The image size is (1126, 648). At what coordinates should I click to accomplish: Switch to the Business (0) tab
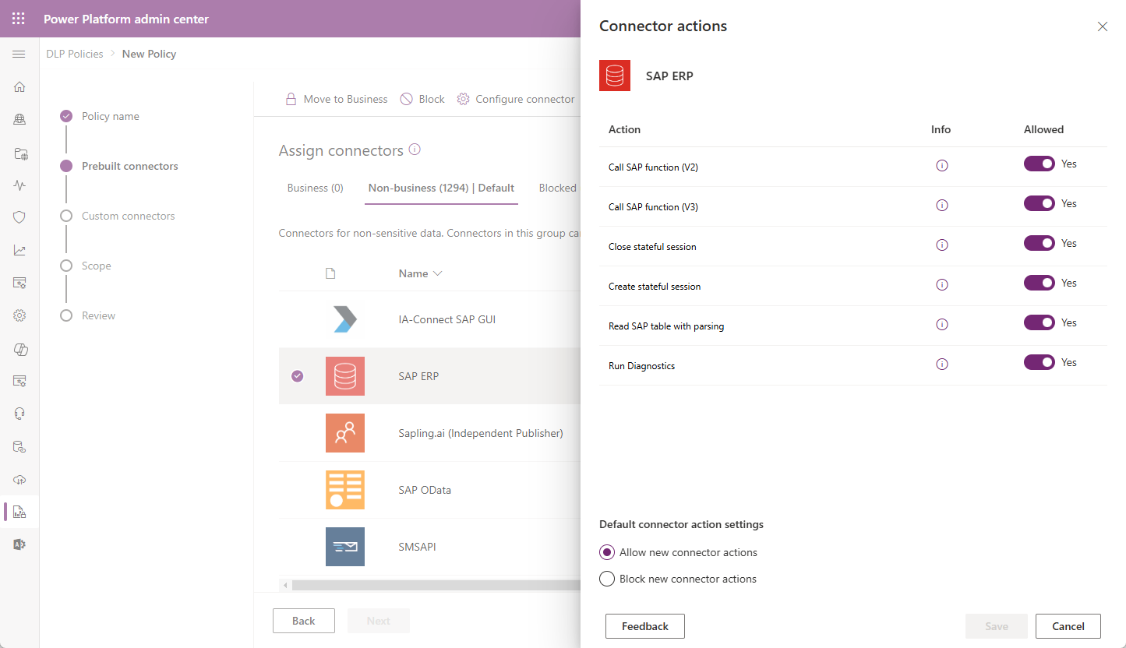[x=316, y=188]
